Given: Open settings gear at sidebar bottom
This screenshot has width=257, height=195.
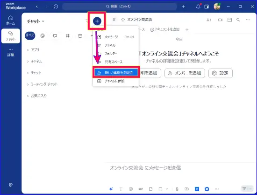Looking at the screenshot, I should (11, 185).
